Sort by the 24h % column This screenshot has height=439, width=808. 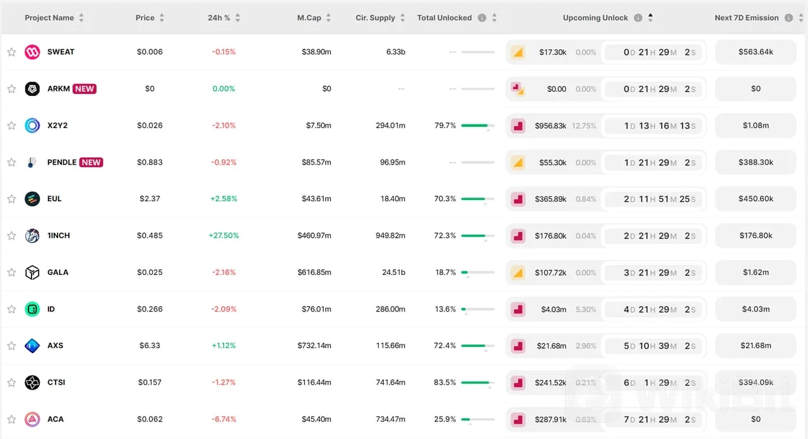click(x=237, y=18)
